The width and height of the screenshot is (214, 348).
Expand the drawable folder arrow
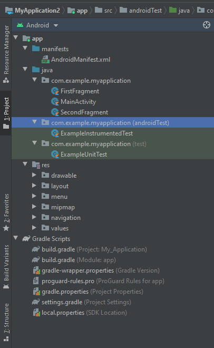click(x=34, y=175)
